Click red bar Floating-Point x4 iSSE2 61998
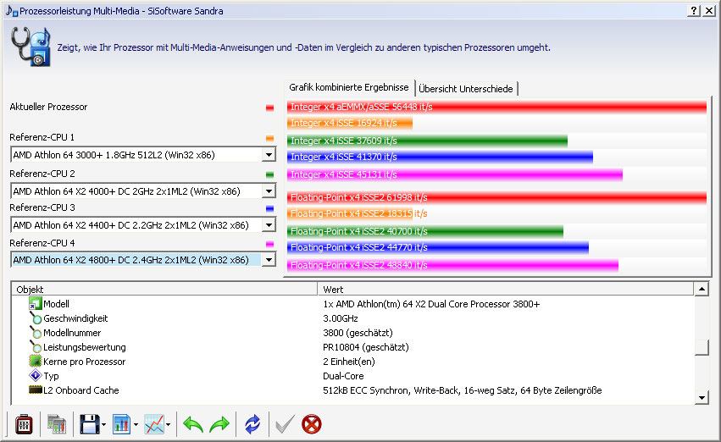 point(496,197)
